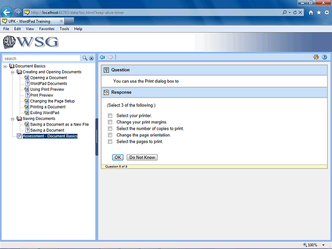Click the Question header bar icon

[x=106, y=70]
